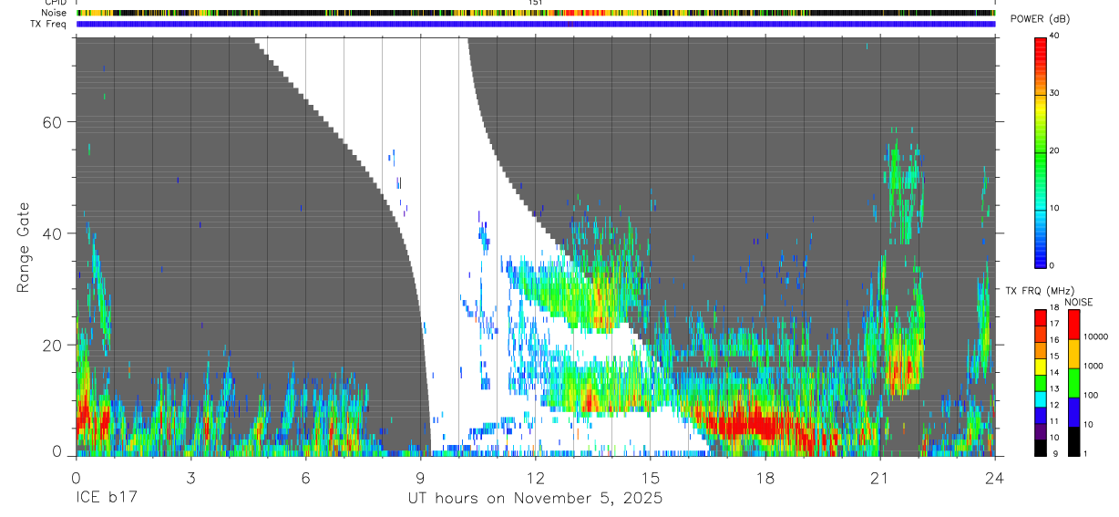Screen dimensions: 1119x517
Task: Click the 10000 tick in the NOISE legend
Action: (x=1097, y=336)
